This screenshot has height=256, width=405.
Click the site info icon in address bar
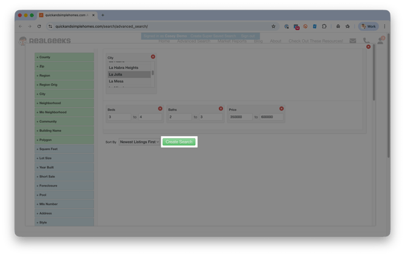click(x=50, y=27)
